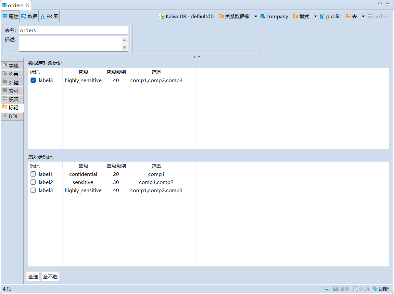
Task: Click the search magnifier icon in status bar
Action: tap(326, 289)
